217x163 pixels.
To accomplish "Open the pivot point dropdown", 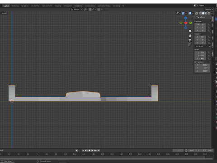I will (x=85, y=10).
